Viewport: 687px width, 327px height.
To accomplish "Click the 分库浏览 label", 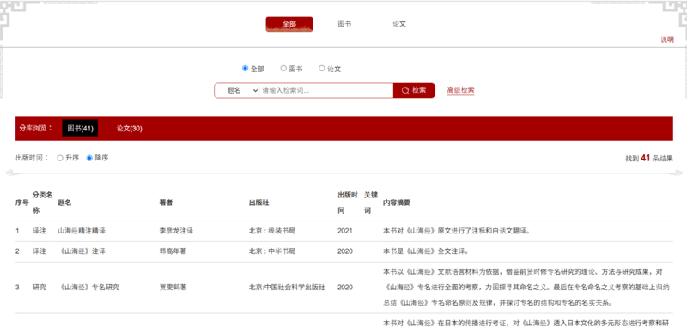I will point(36,128).
